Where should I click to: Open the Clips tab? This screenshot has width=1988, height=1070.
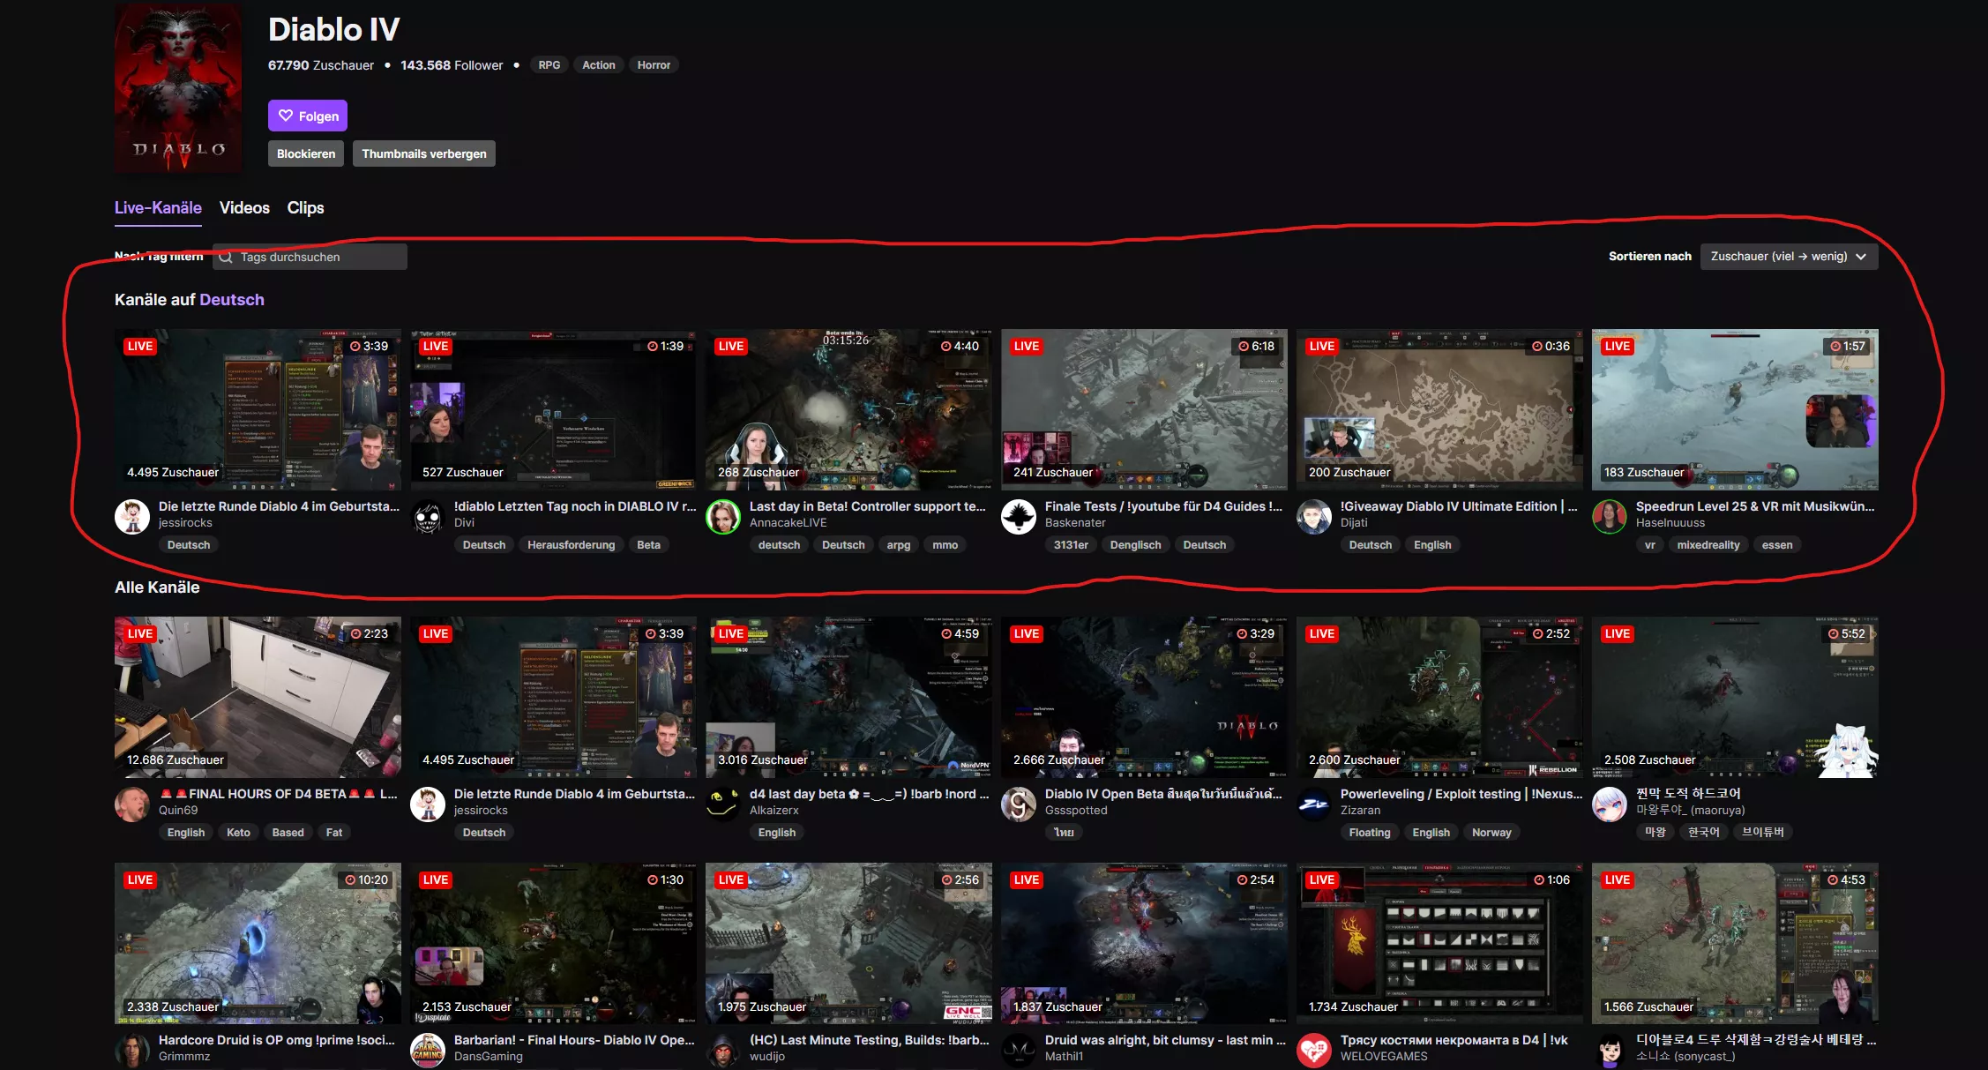click(305, 207)
